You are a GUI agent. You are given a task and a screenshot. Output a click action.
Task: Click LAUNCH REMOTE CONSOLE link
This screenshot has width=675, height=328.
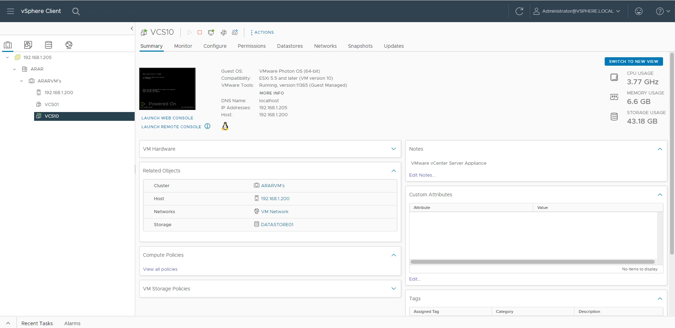(171, 127)
